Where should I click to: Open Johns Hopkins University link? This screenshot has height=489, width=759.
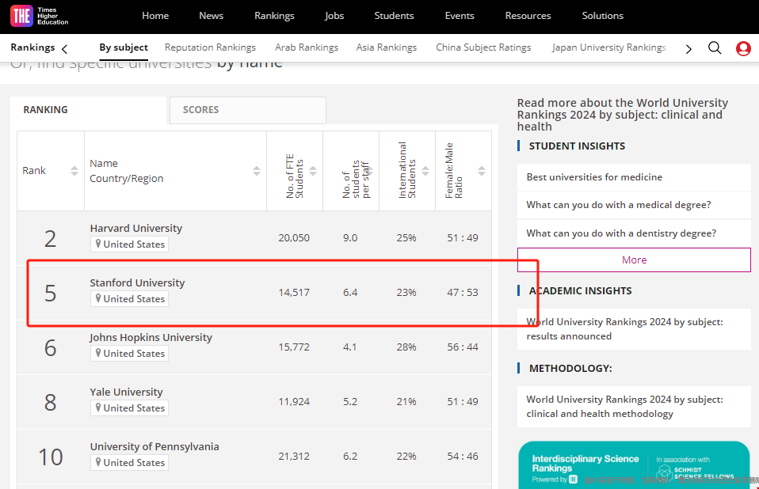coord(151,337)
